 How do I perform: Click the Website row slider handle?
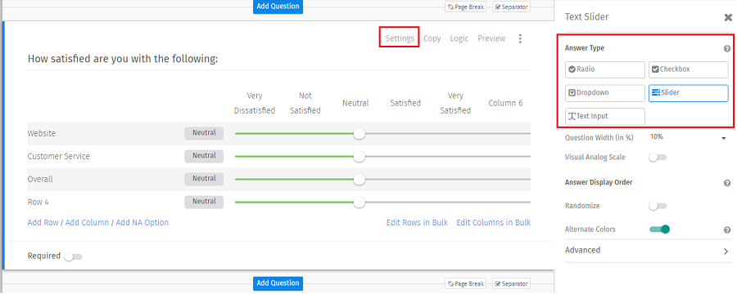pyautogui.click(x=359, y=134)
